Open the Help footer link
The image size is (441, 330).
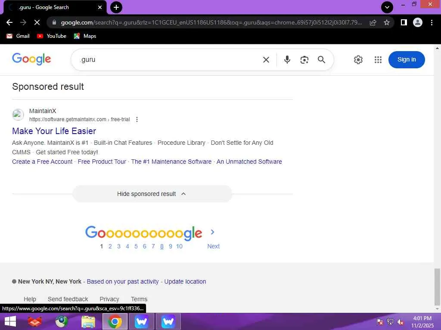(x=30, y=299)
